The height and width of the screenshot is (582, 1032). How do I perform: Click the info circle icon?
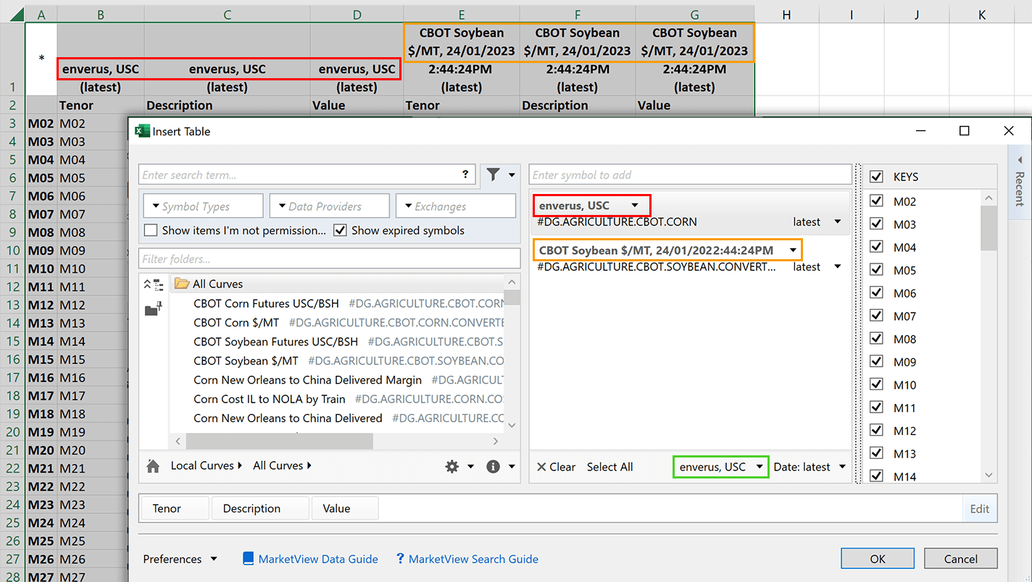click(494, 467)
